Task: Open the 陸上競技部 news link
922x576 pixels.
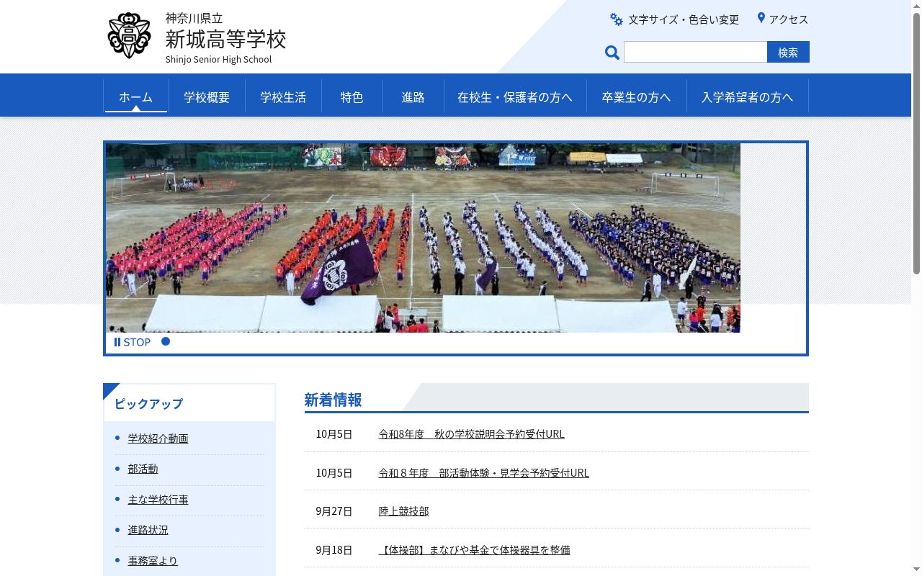Action: tap(403, 510)
